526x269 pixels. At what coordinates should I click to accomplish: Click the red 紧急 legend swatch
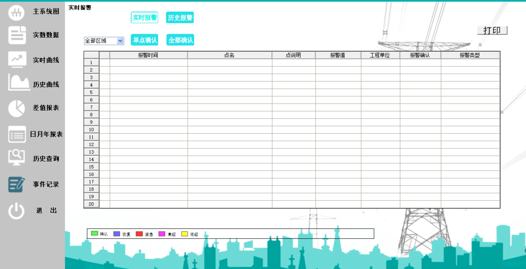tap(139, 233)
